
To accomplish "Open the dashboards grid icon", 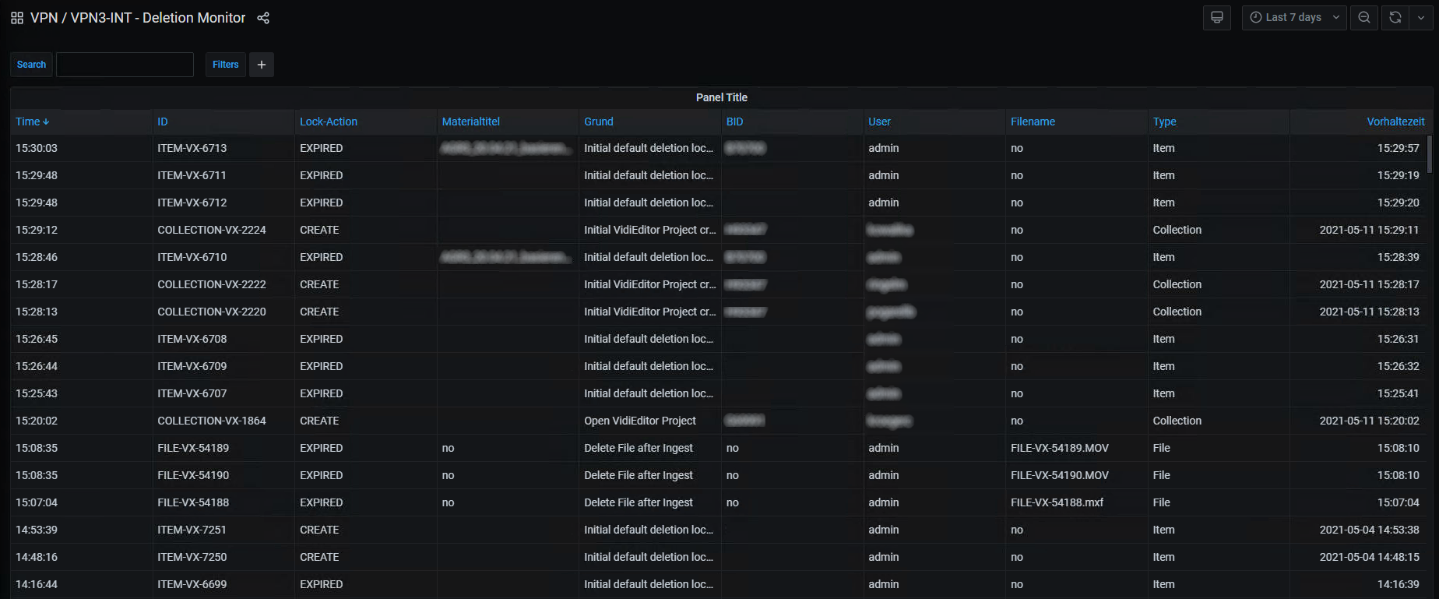I will (x=17, y=18).
